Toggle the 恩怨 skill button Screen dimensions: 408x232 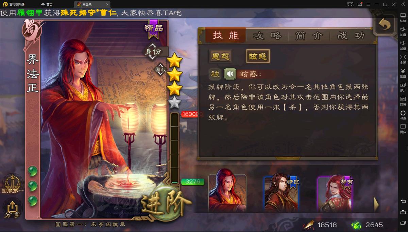click(x=221, y=56)
